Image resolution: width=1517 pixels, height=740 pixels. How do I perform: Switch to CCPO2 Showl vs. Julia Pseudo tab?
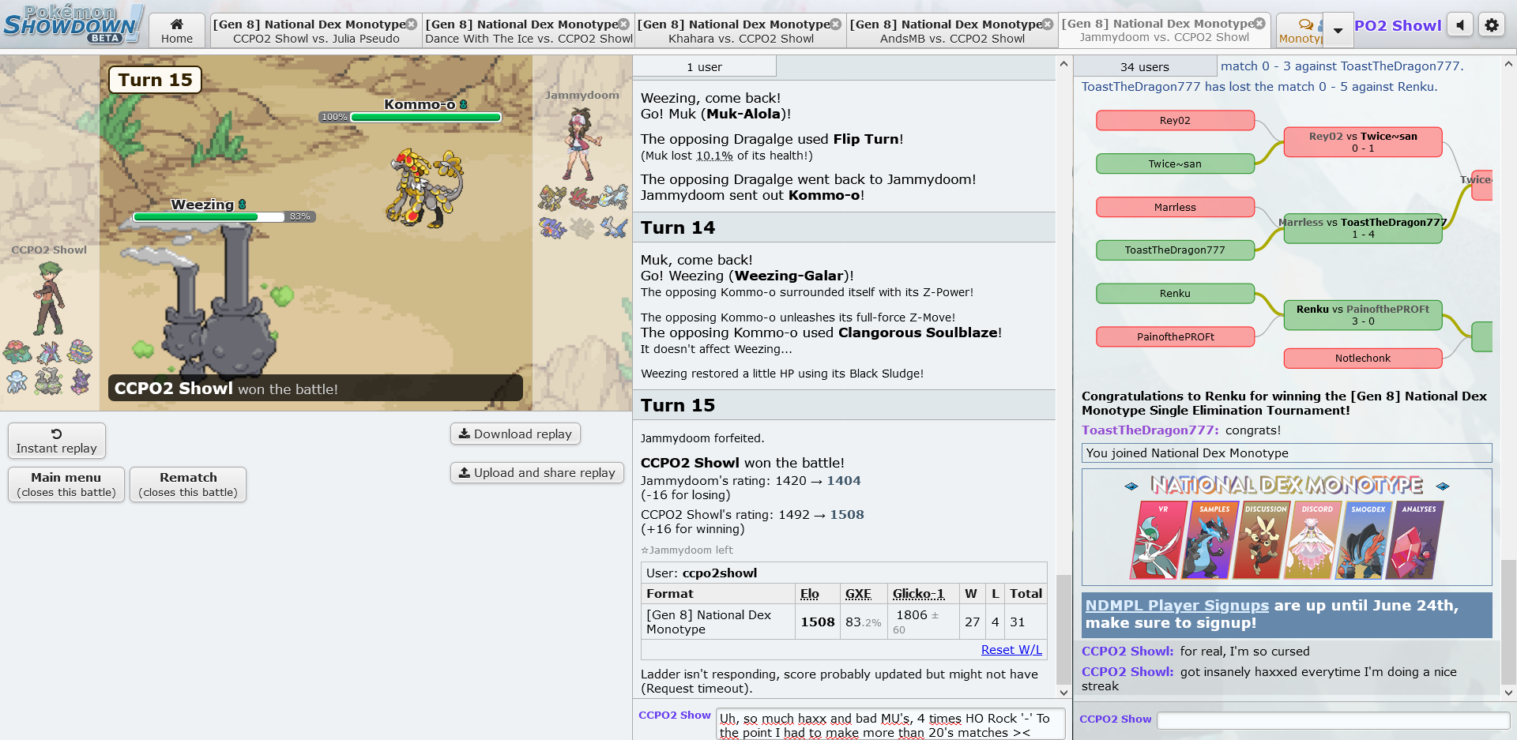click(x=316, y=31)
